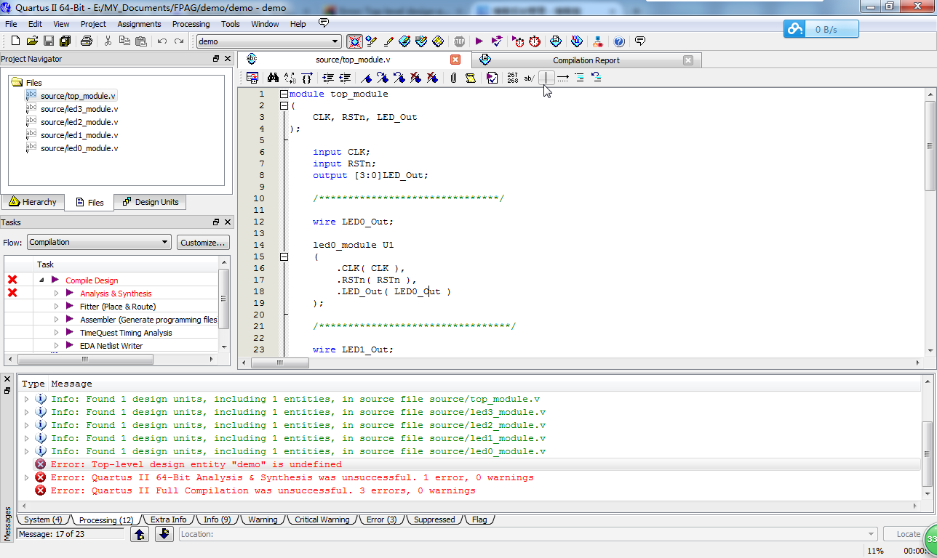The height and width of the screenshot is (558, 937).
Task: Toggle a bookmark on the current line
Action: point(366,78)
